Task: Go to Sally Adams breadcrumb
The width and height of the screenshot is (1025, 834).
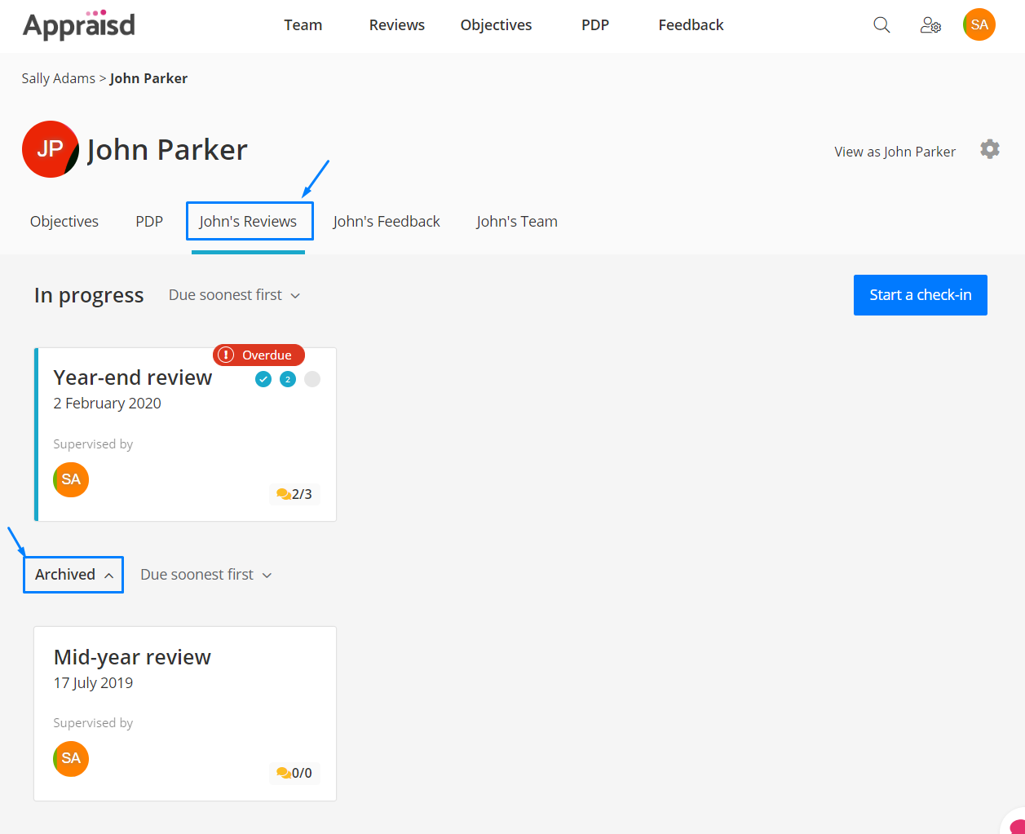Action: [x=59, y=78]
